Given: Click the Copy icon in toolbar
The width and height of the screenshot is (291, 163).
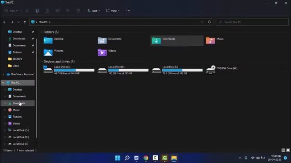Looking at the screenshot, I should [x=37, y=11].
